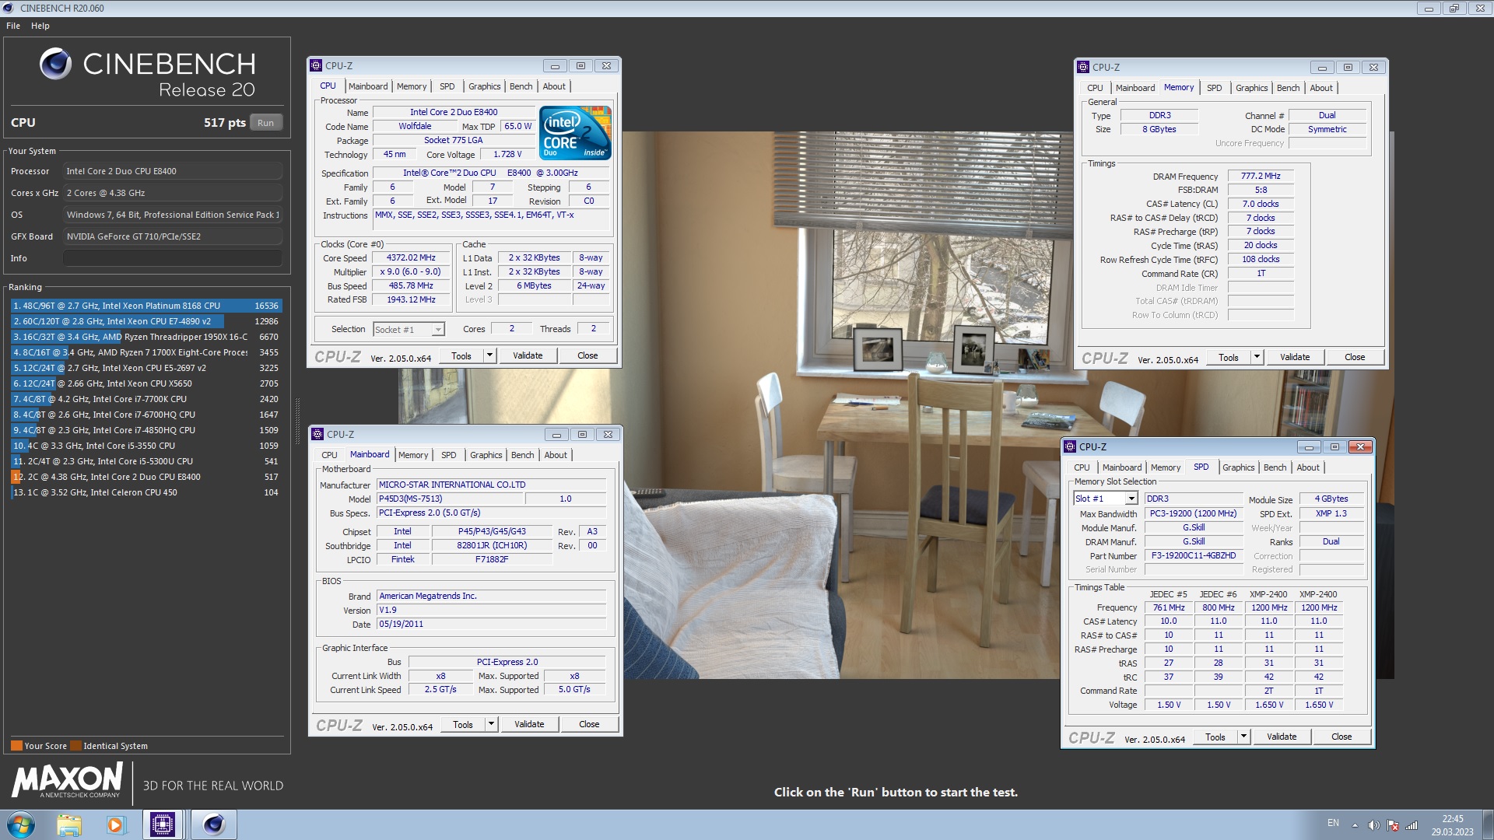Click Rated FSB value 1943.12 MHz
This screenshot has height=840, width=1494.
(412, 299)
